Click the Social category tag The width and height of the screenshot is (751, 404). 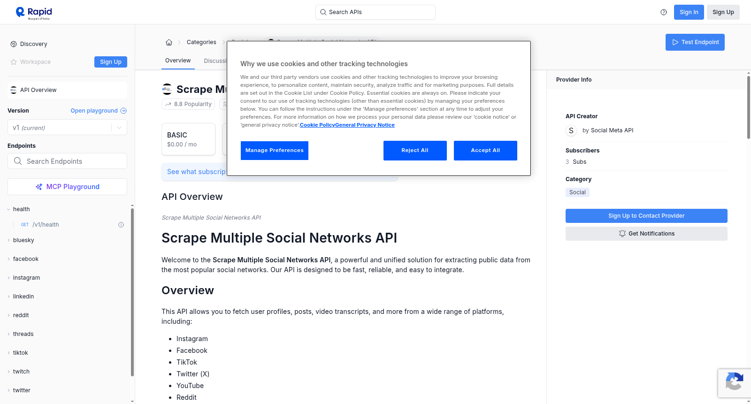tap(577, 192)
